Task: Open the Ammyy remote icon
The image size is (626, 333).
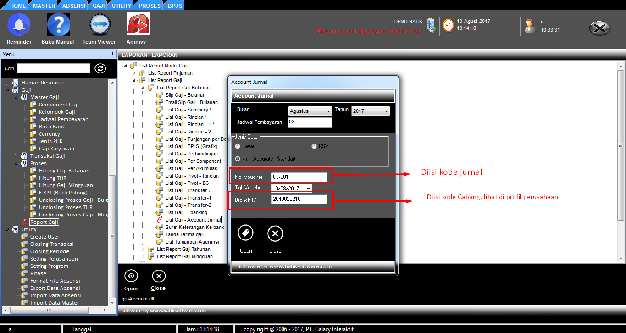Action: pos(137,25)
